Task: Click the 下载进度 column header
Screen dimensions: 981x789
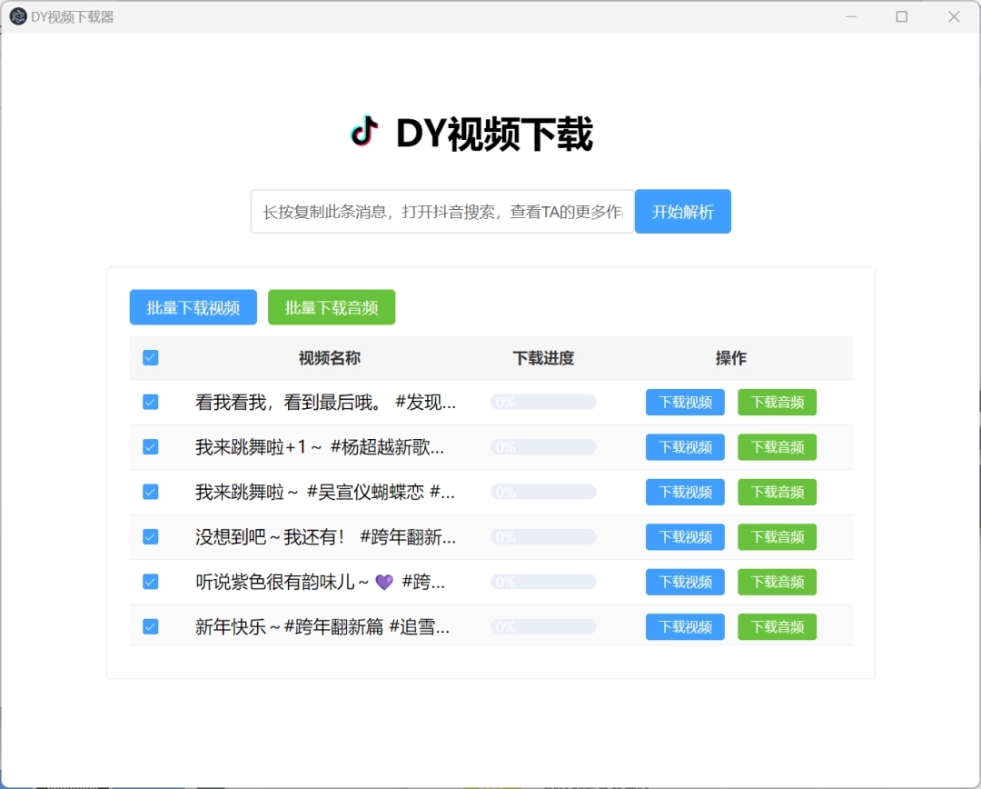Action: [x=543, y=358]
